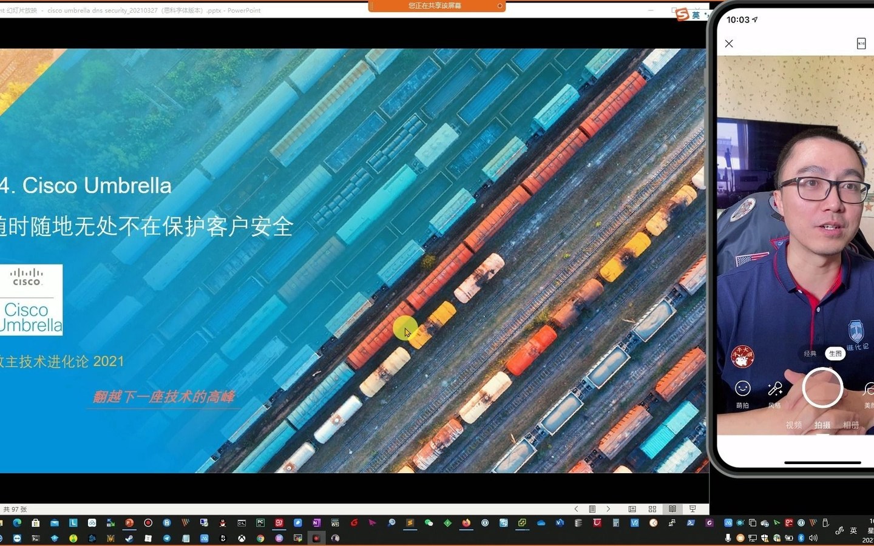Switch to the 视频 camera tab
Image resolution: width=874 pixels, height=546 pixels.
[794, 425]
